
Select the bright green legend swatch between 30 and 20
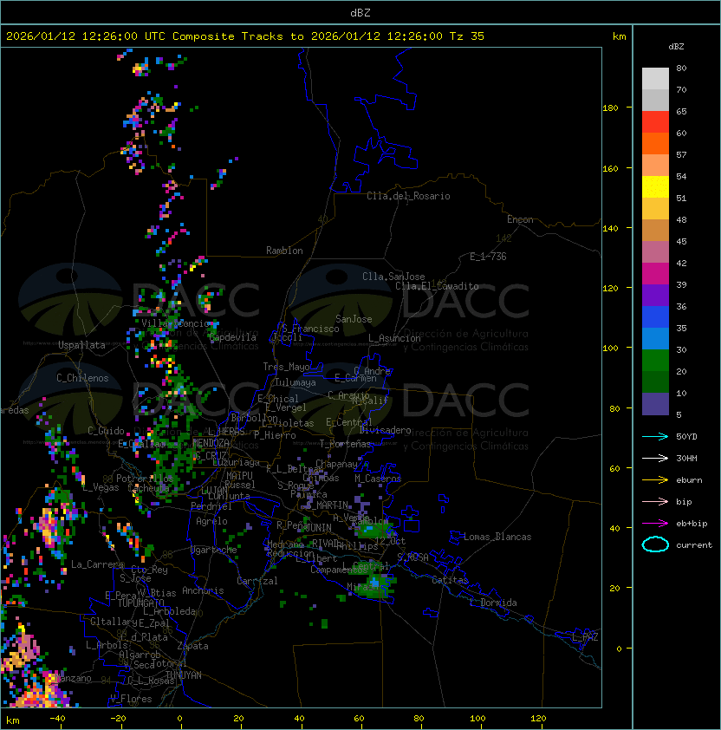[x=655, y=360]
